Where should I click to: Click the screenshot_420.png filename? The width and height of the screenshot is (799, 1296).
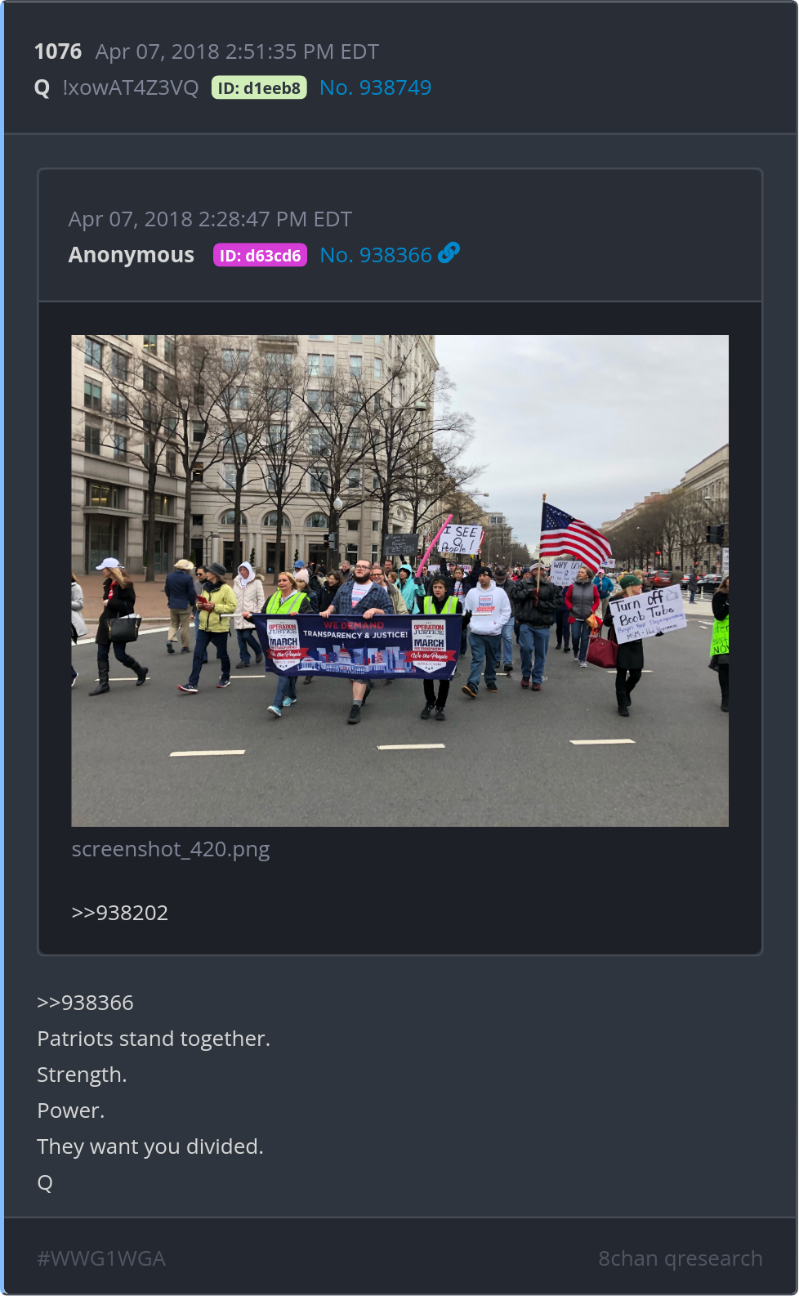tap(171, 849)
